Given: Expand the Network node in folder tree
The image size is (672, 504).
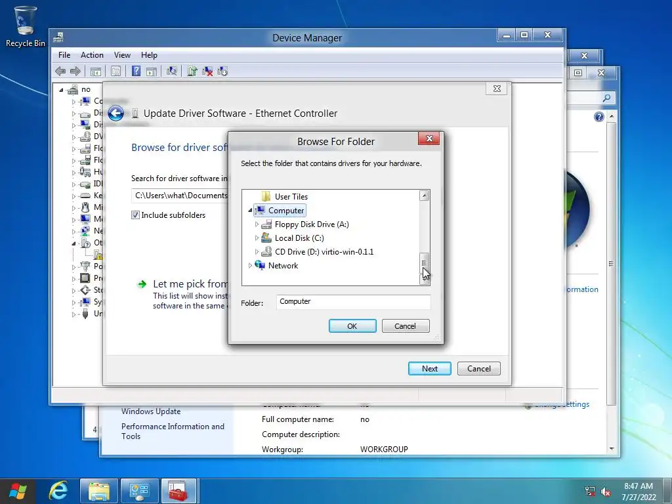Looking at the screenshot, I should pos(250,265).
